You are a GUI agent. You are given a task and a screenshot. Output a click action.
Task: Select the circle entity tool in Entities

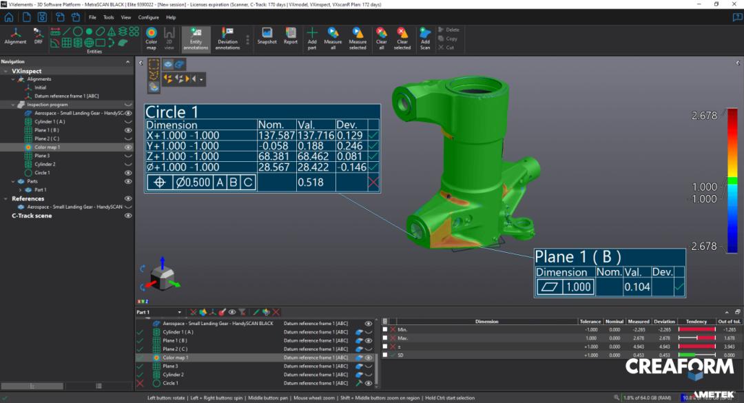click(x=78, y=32)
